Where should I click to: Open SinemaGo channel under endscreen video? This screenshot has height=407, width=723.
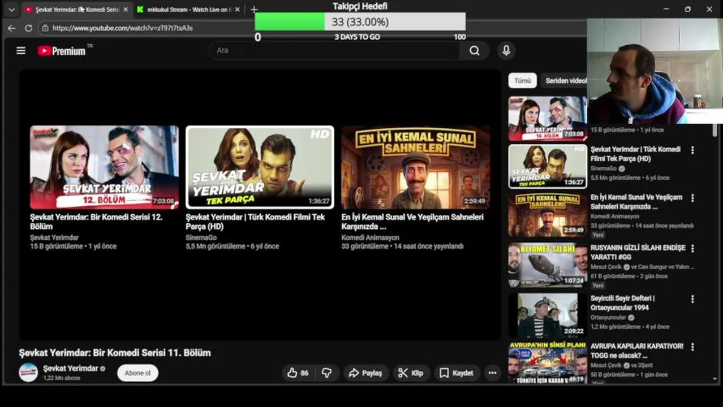[x=201, y=238]
